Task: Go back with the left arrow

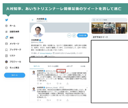Action: tap(33, 20)
